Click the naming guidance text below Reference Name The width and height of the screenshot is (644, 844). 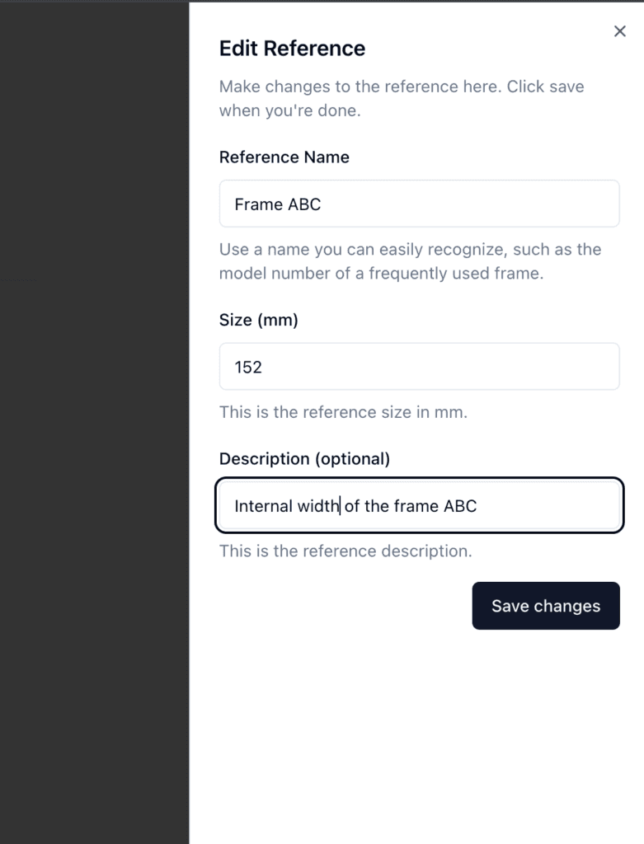pos(410,261)
